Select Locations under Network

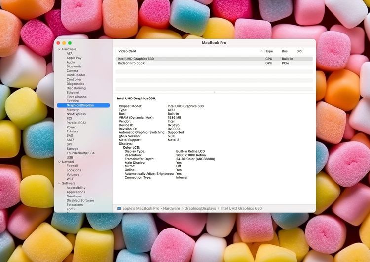point(74,170)
